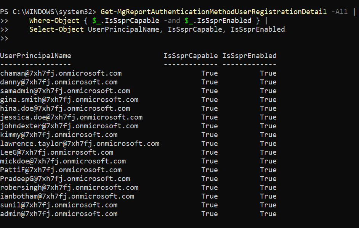This screenshot has width=359, height=228.
Task: Click gina.smith@7xh7fj.onmicrosoft.com in the output
Action: coord(69,100)
